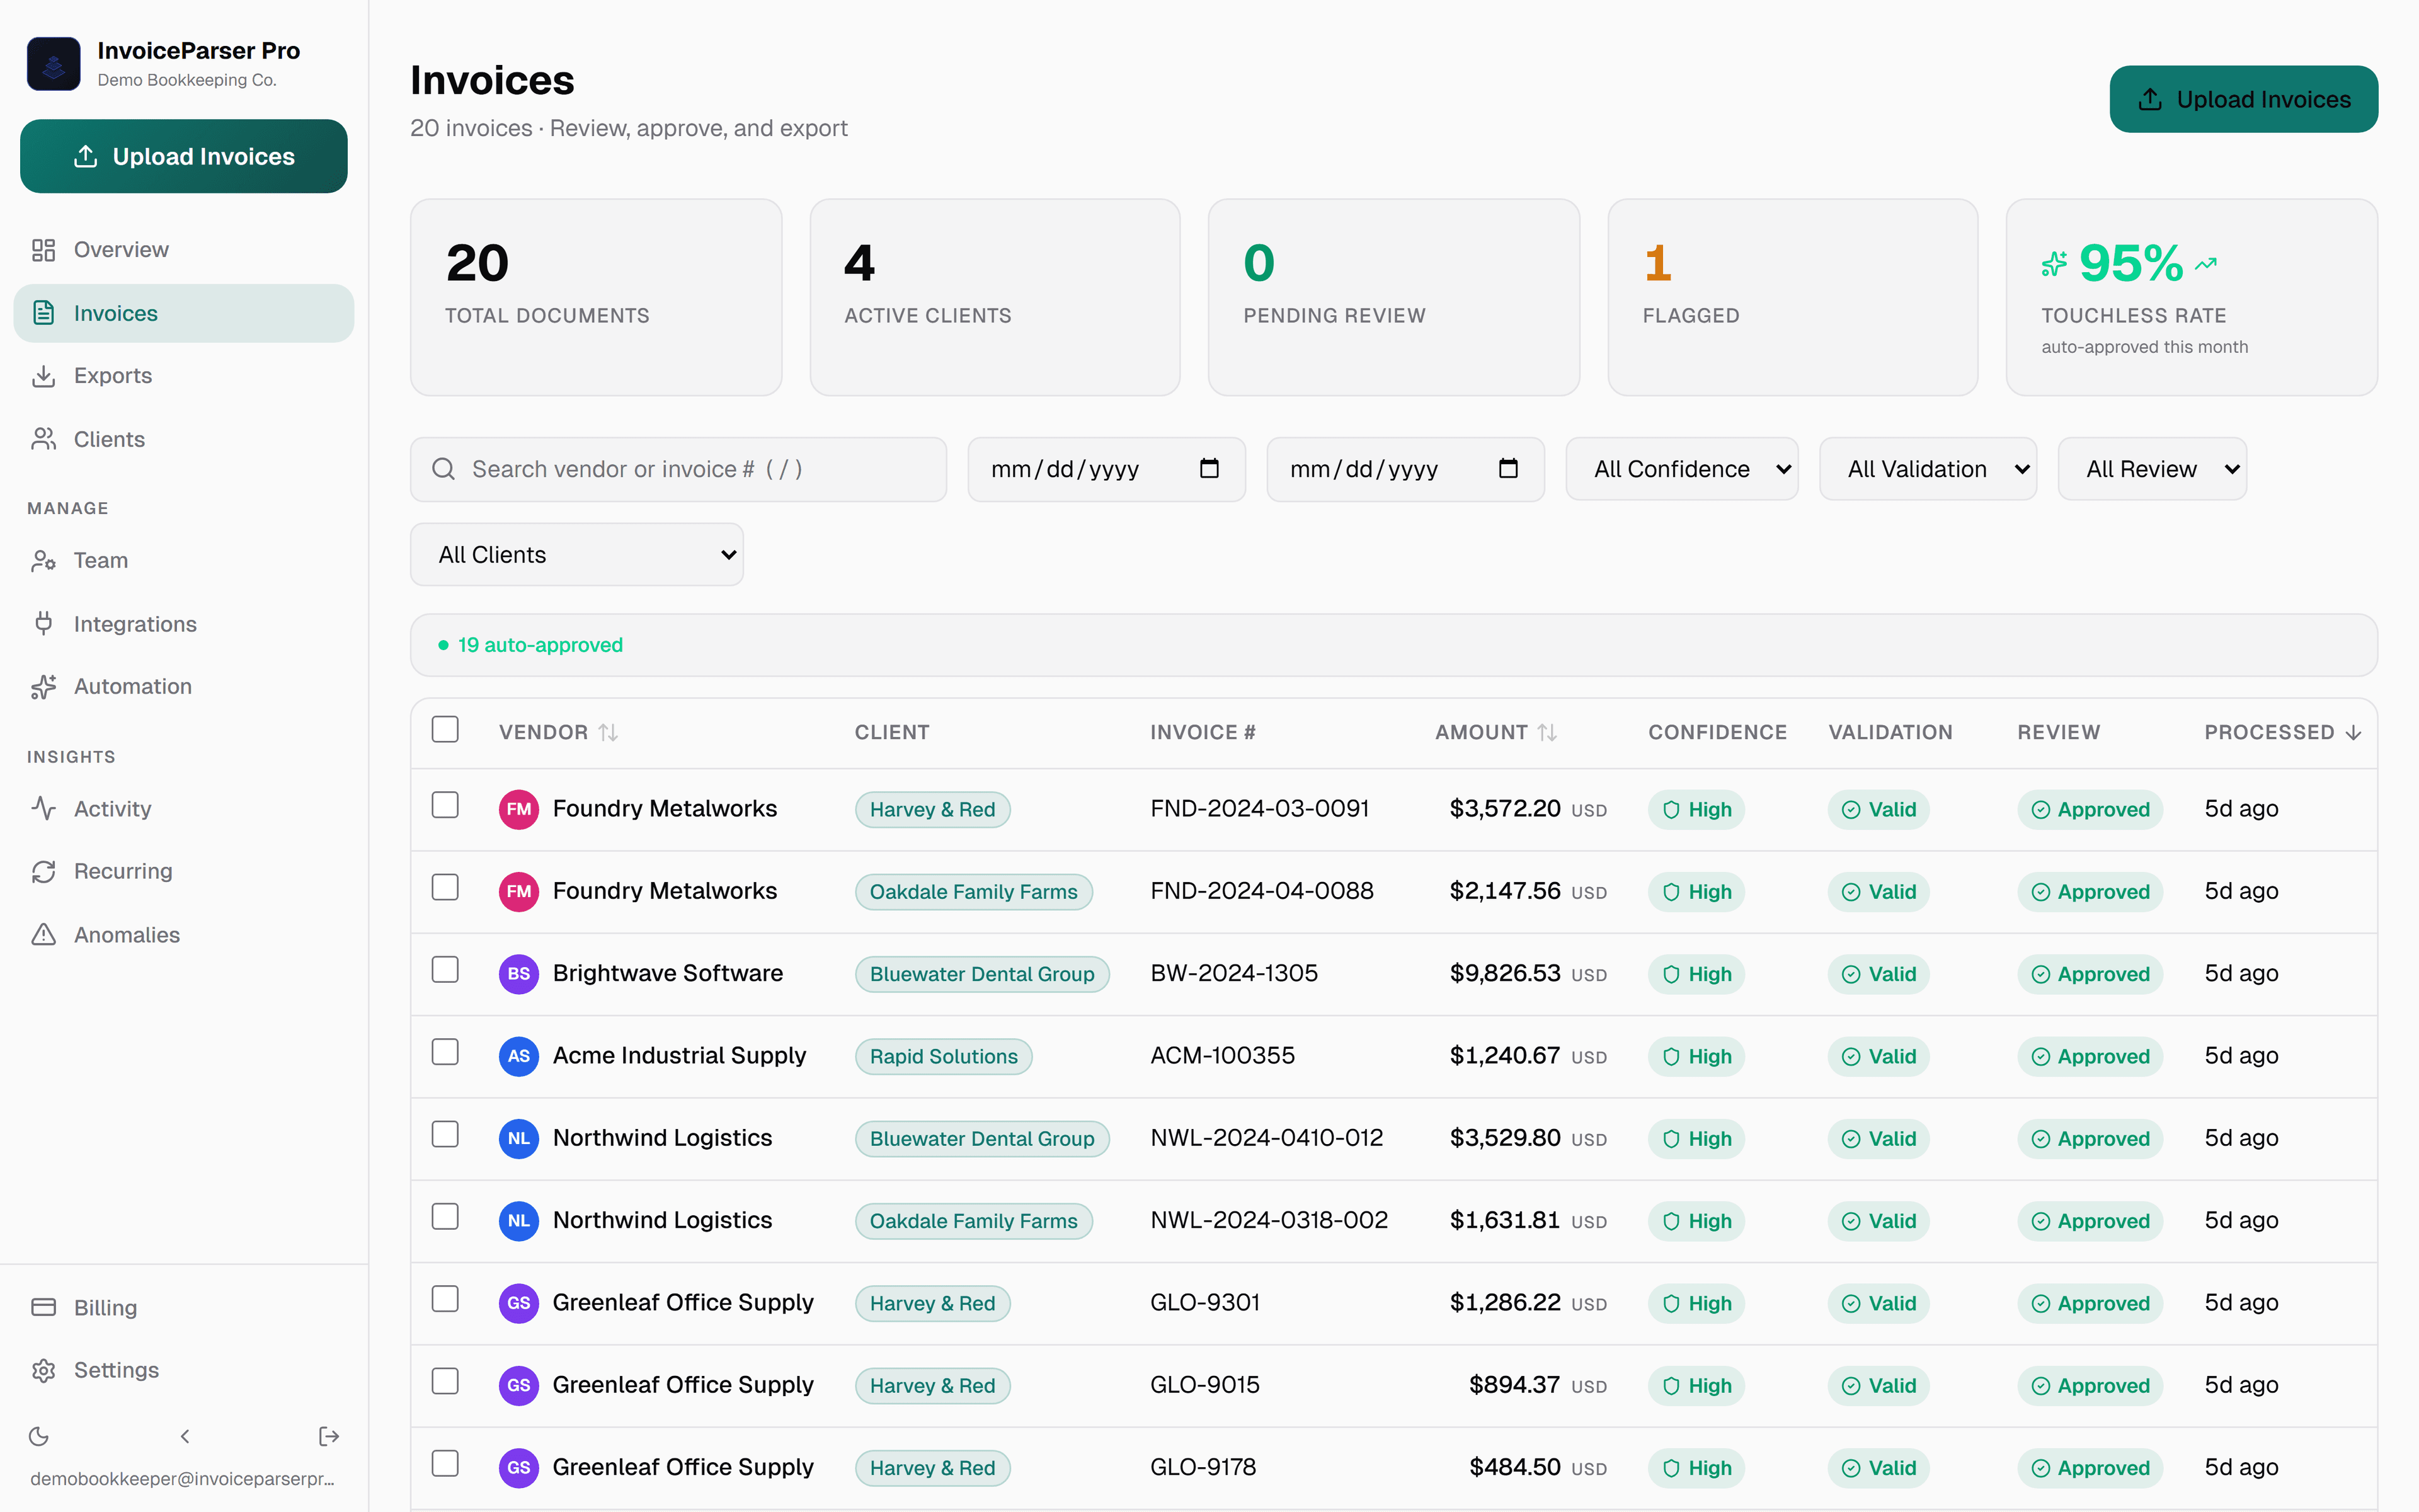Screen dimensions: 2419x1512
Task: Click the Activity pulse icon
Action: (x=43, y=808)
